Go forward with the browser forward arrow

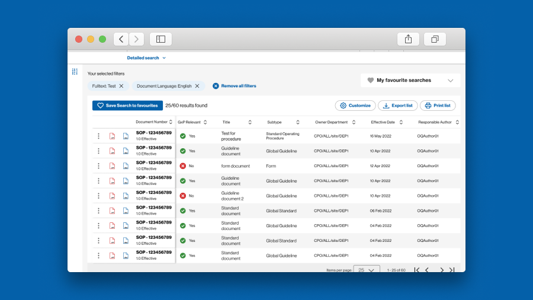click(136, 39)
